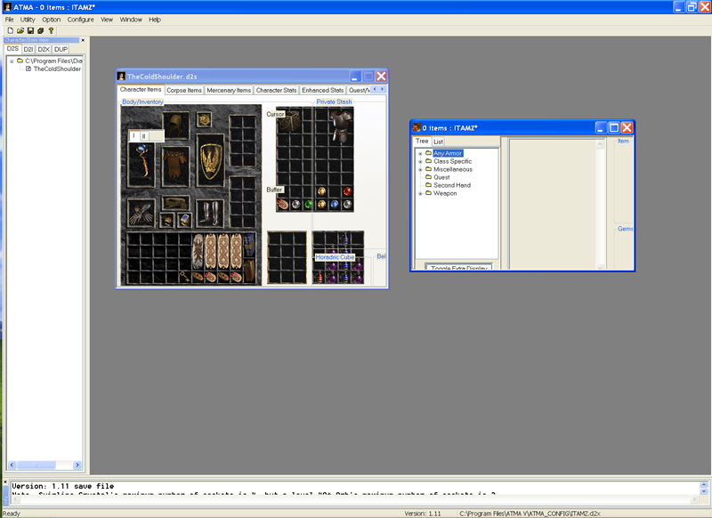The width and height of the screenshot is (712, 518).
Task: Expand the Weapon tree node
Action: [420, 194]
